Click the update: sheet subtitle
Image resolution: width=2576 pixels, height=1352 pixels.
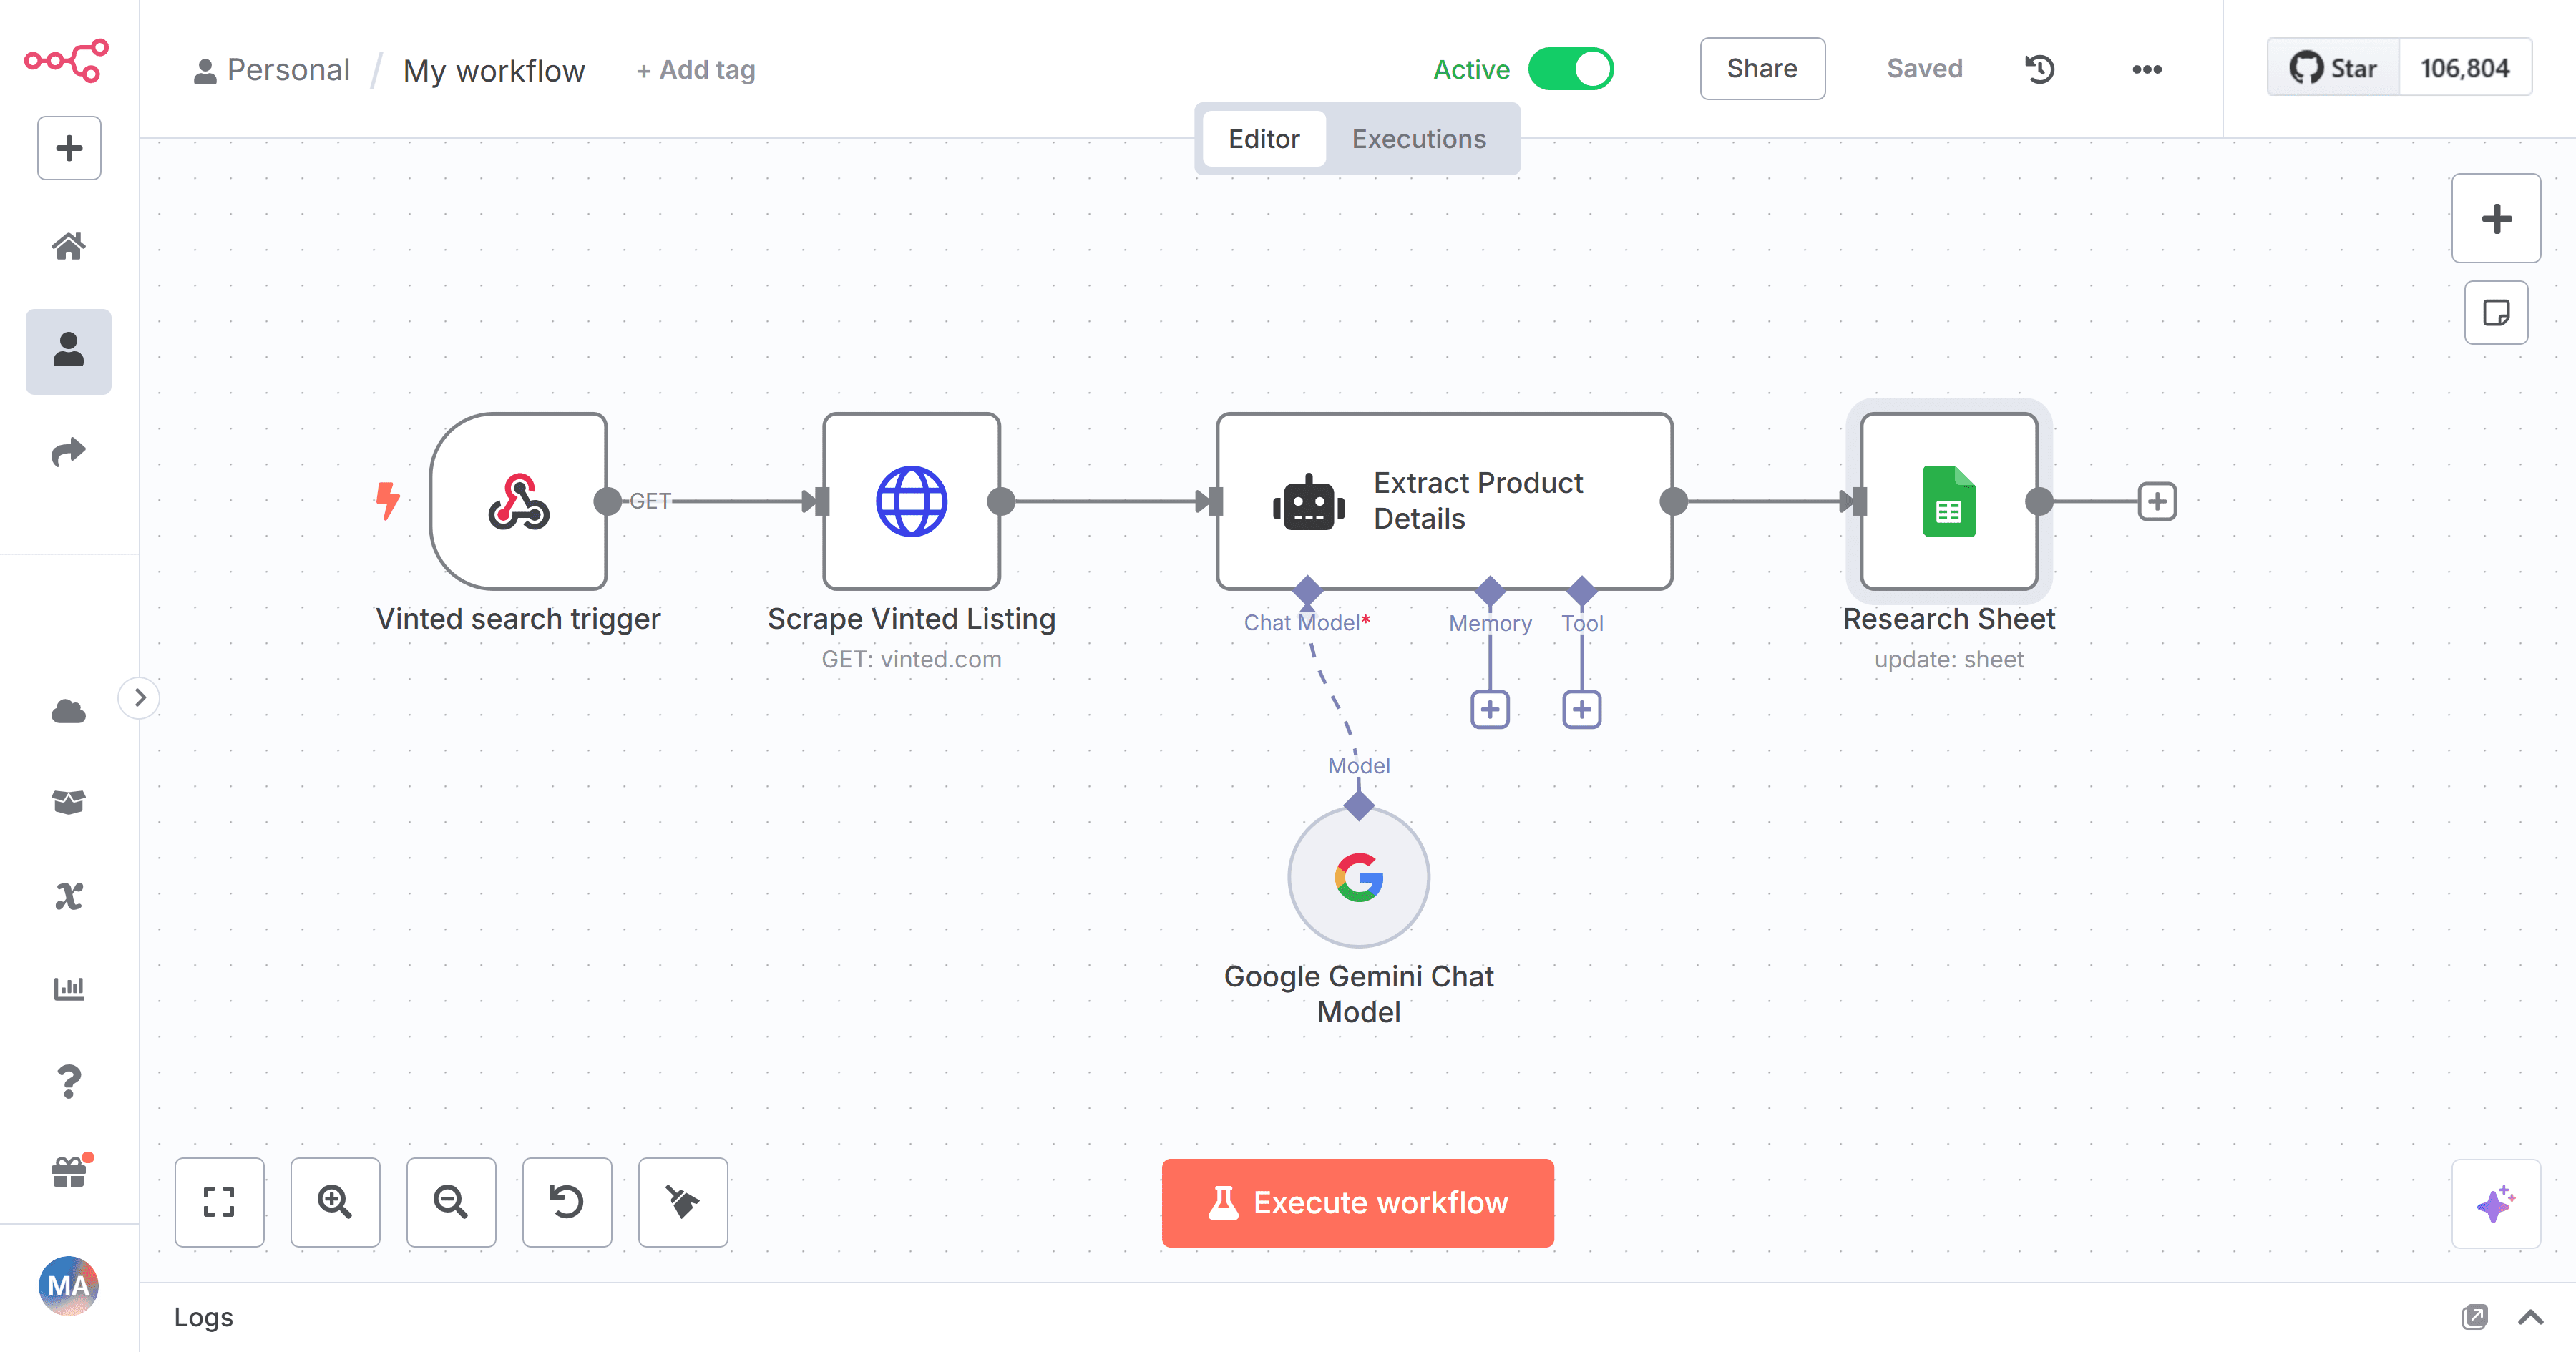pyautogui.click(x=1949, y=659)
